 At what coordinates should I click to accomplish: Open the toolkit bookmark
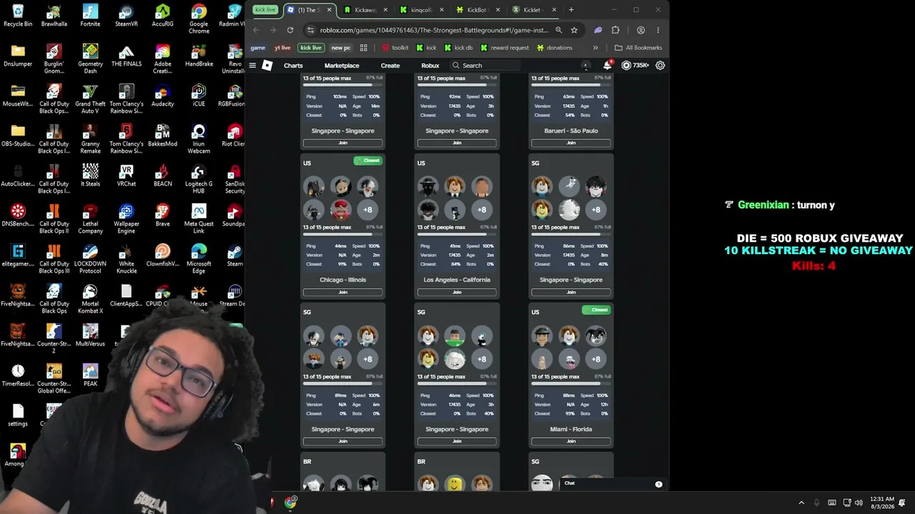(395, 48)
